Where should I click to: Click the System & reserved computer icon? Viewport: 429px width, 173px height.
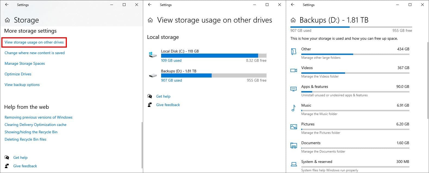pos(293,164)
